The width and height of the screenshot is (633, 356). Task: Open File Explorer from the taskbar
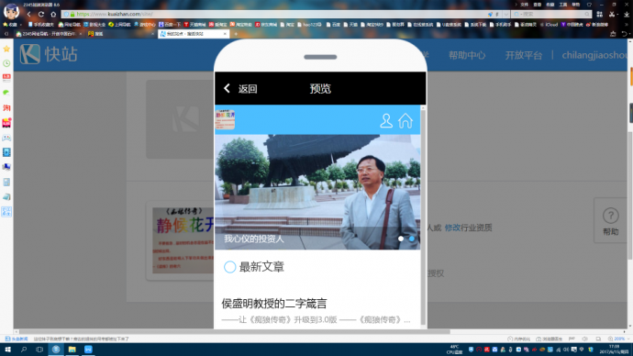[72, 350]
